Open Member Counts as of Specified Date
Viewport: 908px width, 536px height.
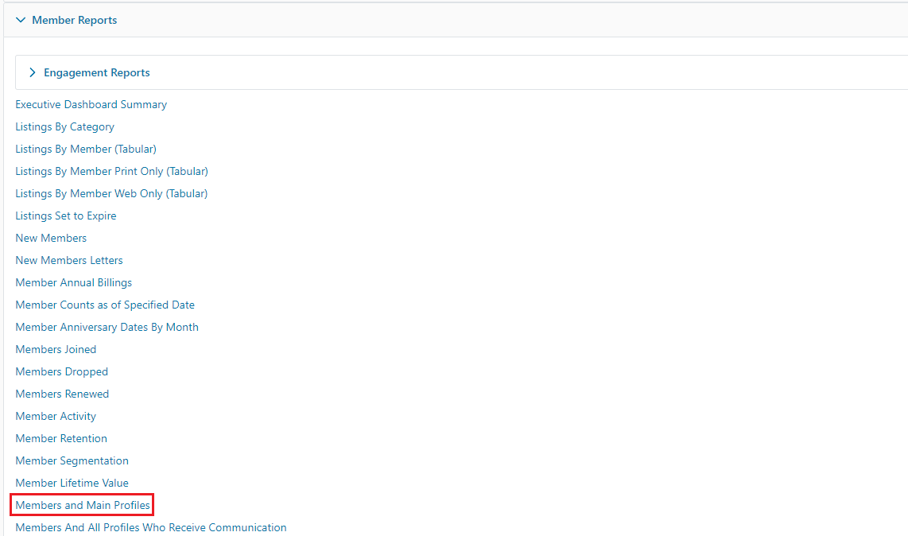point(105,305)
